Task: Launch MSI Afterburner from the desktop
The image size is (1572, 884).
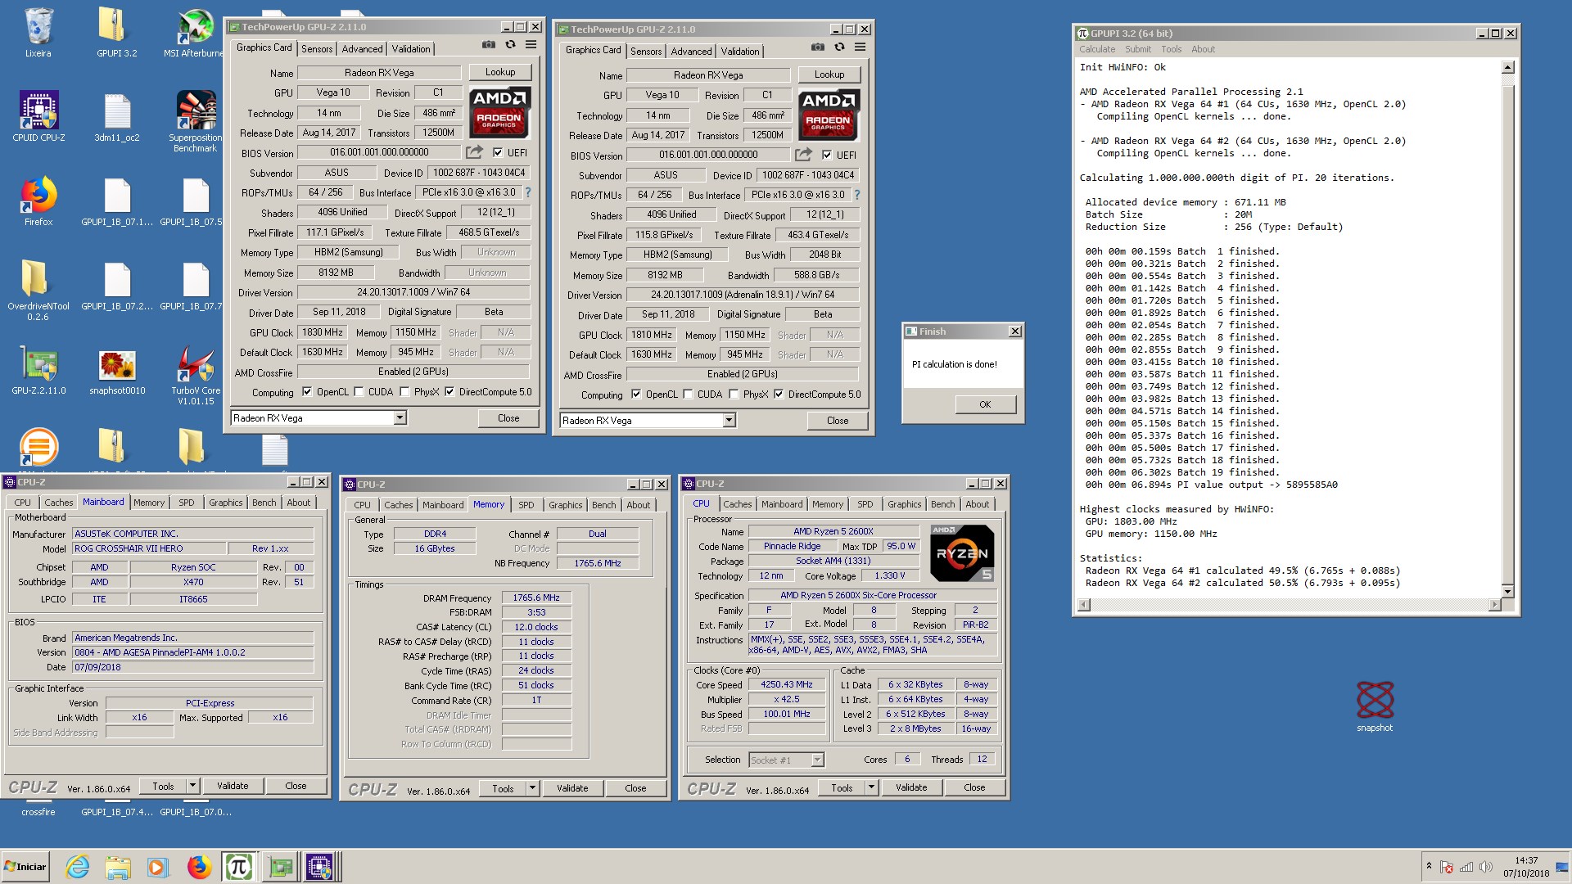Action: (195, 34)
